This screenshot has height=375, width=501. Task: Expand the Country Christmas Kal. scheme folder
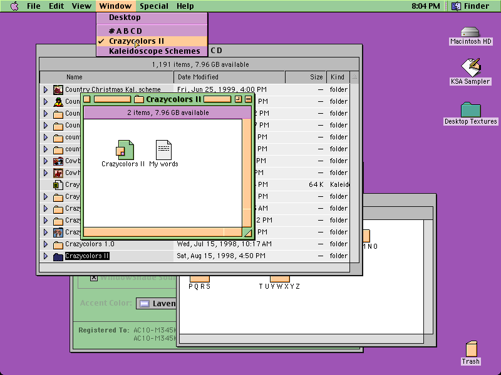coord(46,89)
